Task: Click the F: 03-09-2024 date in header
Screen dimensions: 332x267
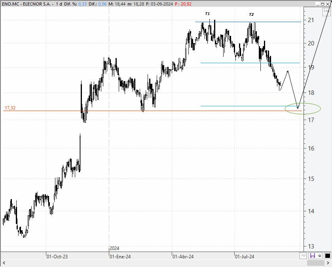Action: tap(159, 4)
